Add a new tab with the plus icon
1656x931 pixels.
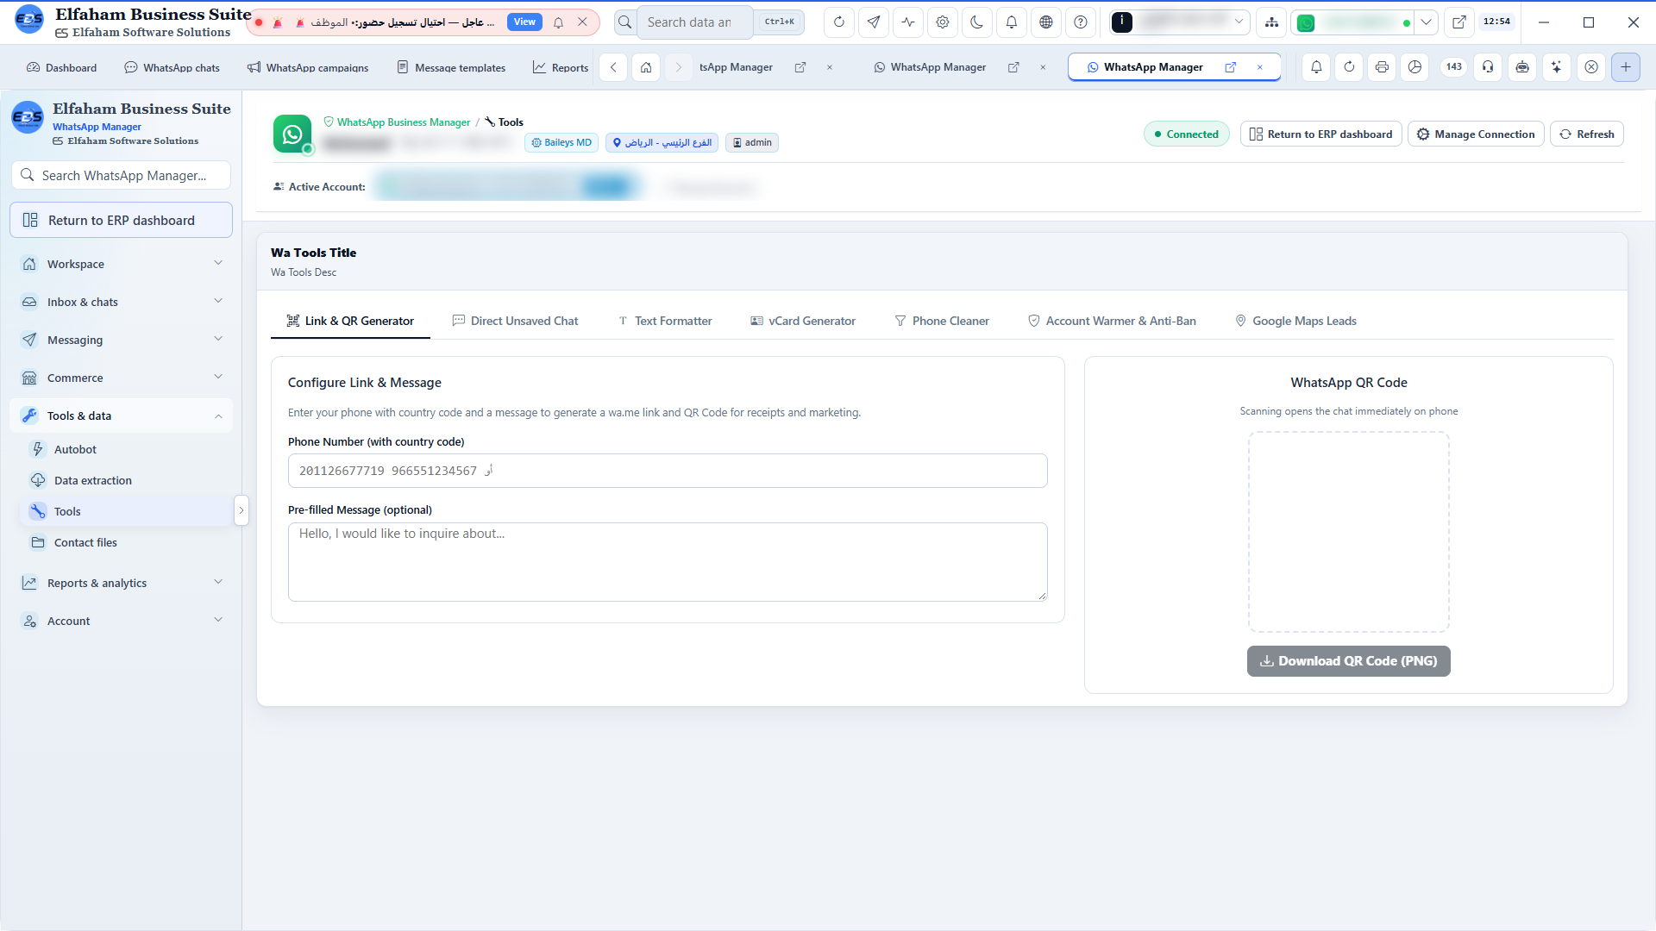tap(1626, 67)
